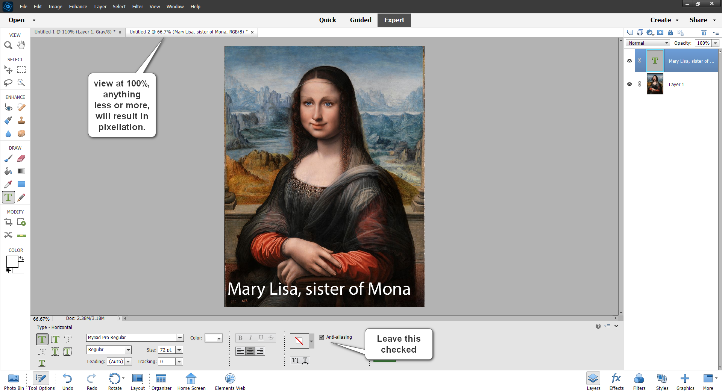Select the Lasso tool

(8, 83)
